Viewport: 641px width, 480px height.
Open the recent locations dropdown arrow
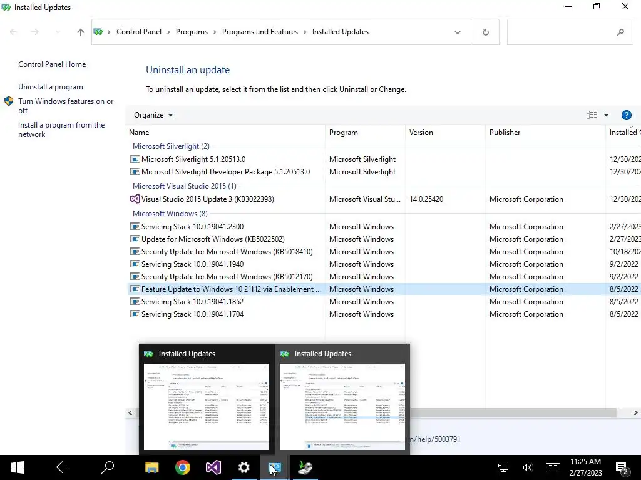[58, 32]
